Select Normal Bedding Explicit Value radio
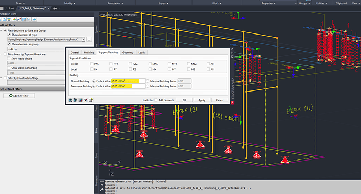 (x=94, y=81)
